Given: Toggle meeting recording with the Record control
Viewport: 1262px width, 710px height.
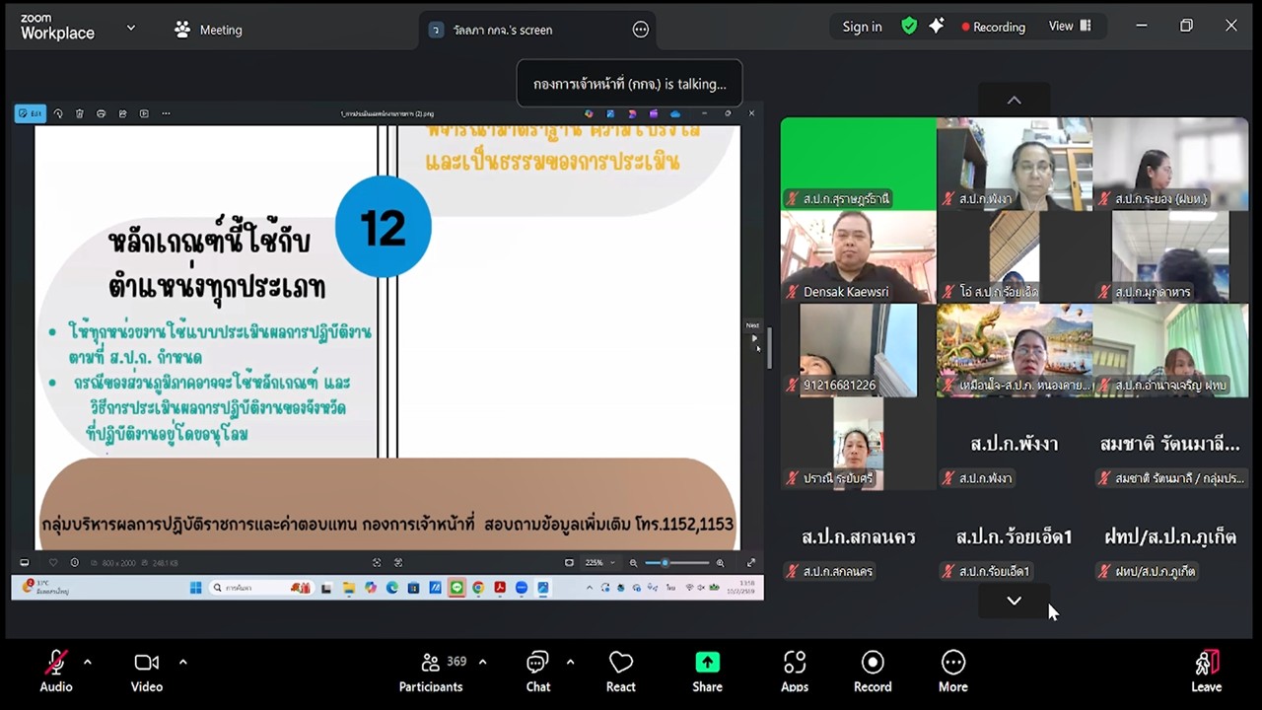Looking at the screenshot, I should (872, 671).
